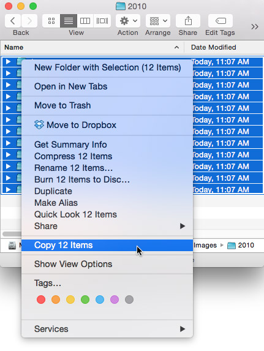Switch to icon view in toolbar

51,21
